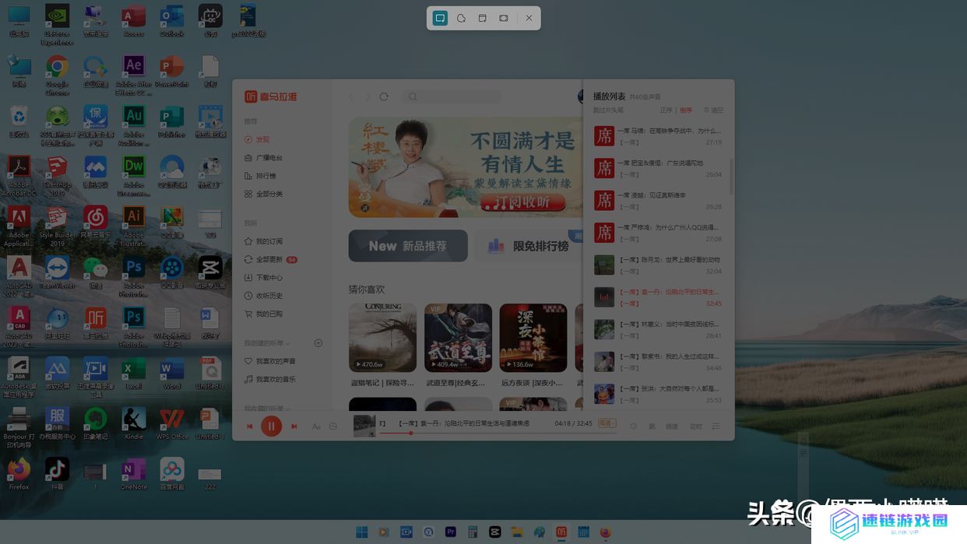Close the snipping toolbar
Screen dimensions: 967x544
point(529,18)
